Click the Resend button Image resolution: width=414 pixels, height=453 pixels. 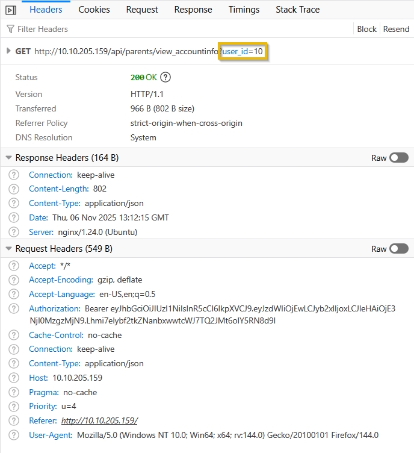coord(396,29)
